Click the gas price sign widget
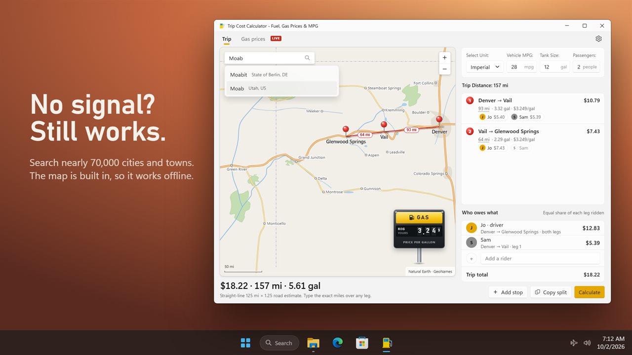The width and height of the screenshot is (632, 355). pos(419,229)
